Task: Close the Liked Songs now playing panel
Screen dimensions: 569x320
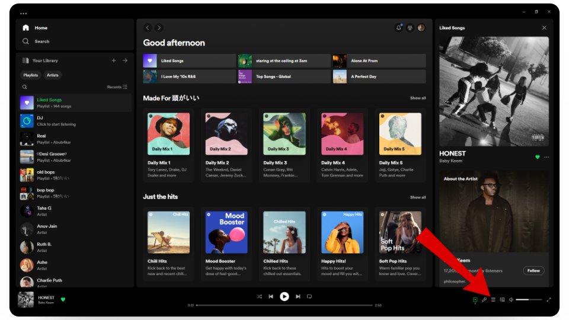Action: (544, 28)
